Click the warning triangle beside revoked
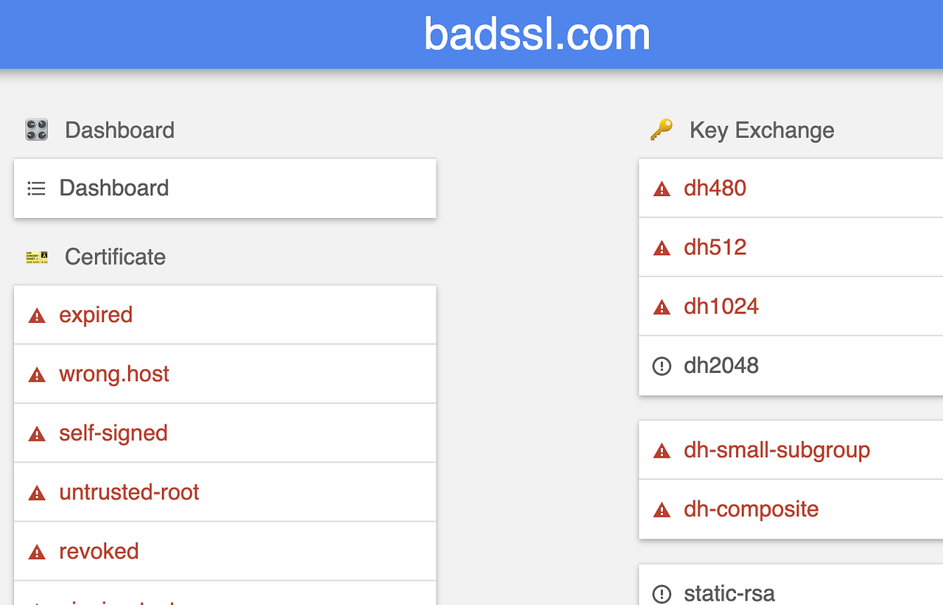This screenshot has width=943, height=605. [37, 552]
